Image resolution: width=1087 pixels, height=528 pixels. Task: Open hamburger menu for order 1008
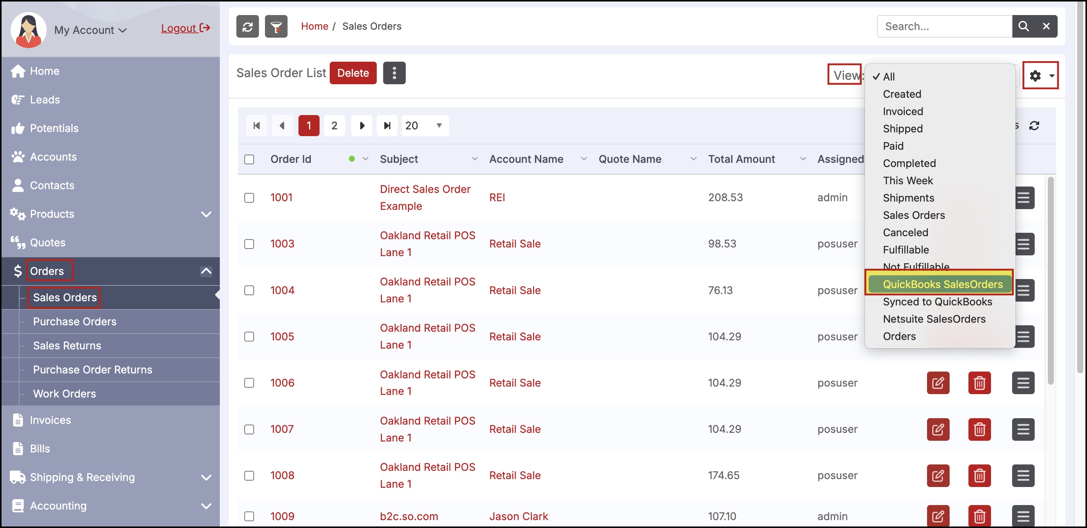coord(1023,476)
